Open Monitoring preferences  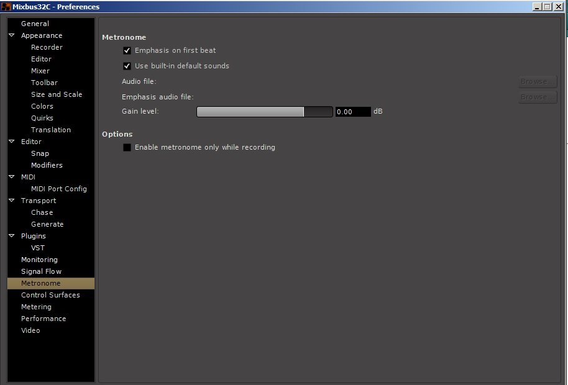(x=40, y=260)
